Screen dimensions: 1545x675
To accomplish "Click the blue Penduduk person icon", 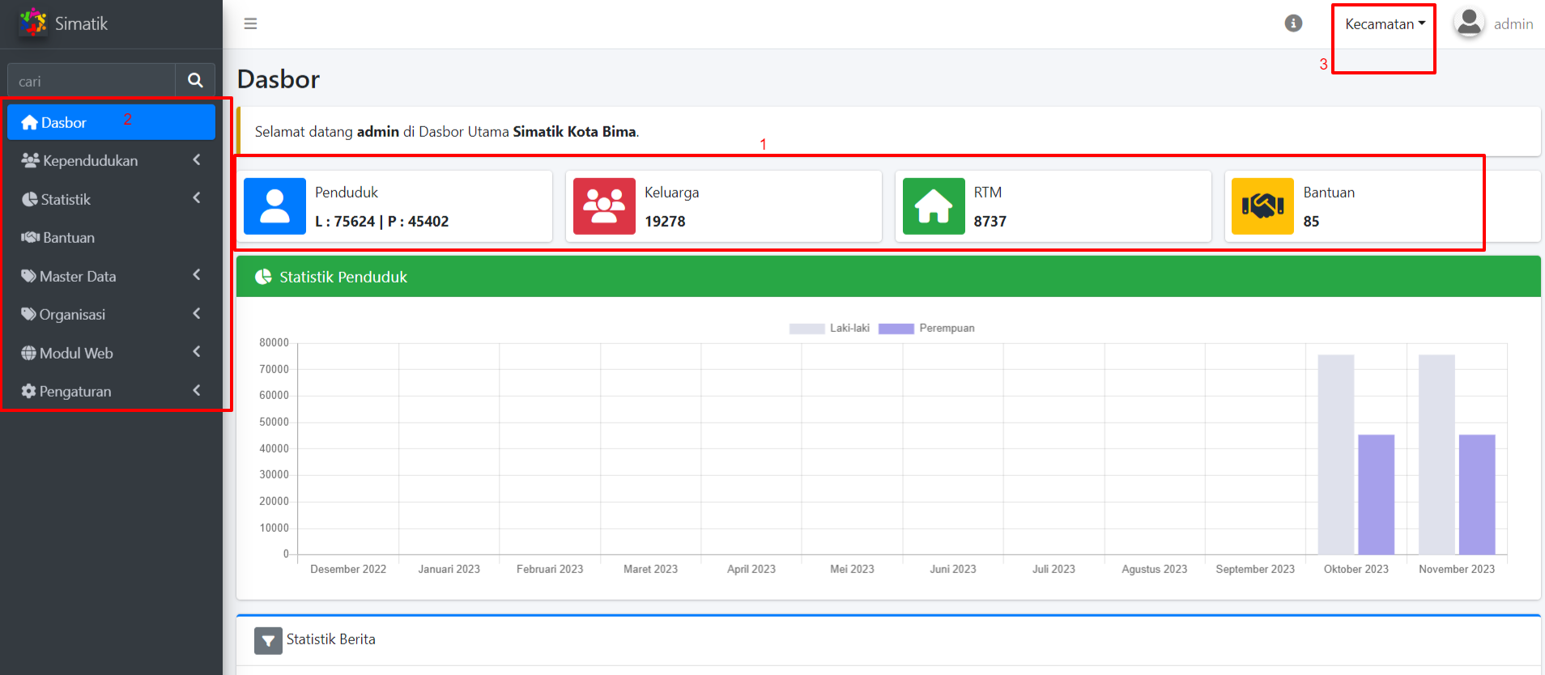I will 275,206.
